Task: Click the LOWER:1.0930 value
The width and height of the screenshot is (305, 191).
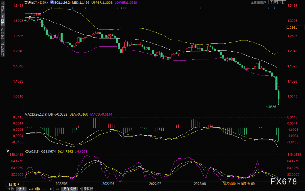Action: coord(126,2)
